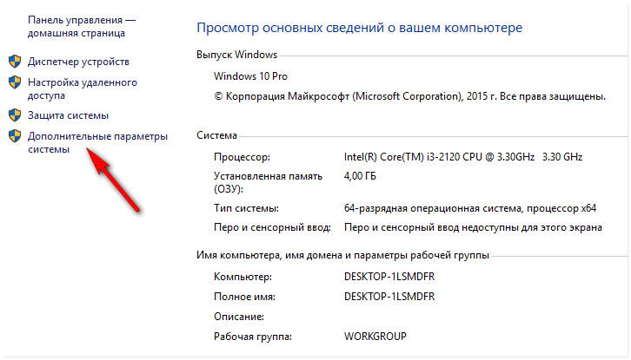Screen dimensions: 631x360
Task: Open 'Настройка удаленного доступа' link
Action: (83, 88)
